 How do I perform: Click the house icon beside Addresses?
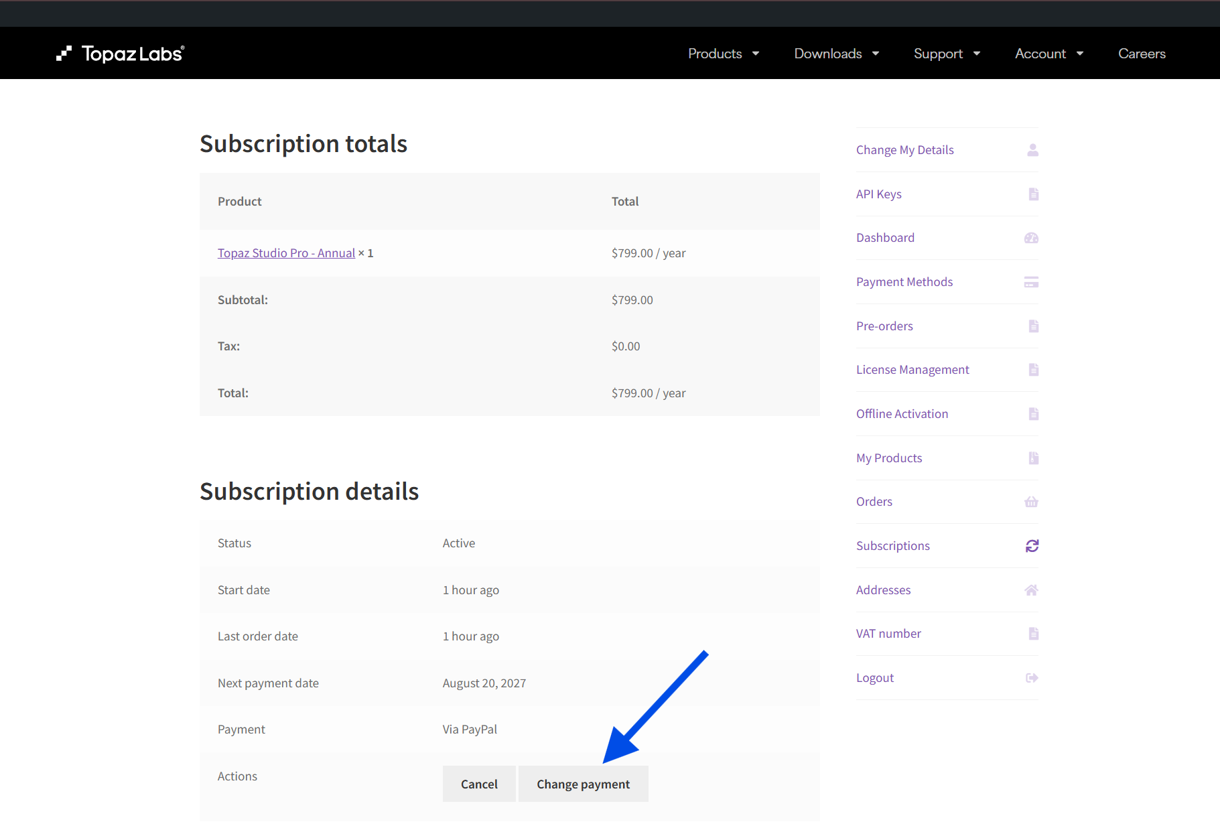click(x=1032, y=590)
